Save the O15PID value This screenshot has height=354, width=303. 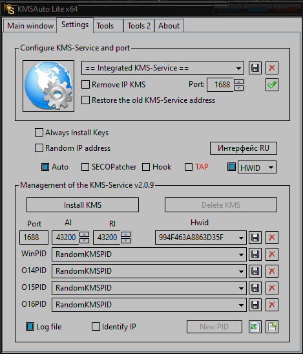(255, 288)
